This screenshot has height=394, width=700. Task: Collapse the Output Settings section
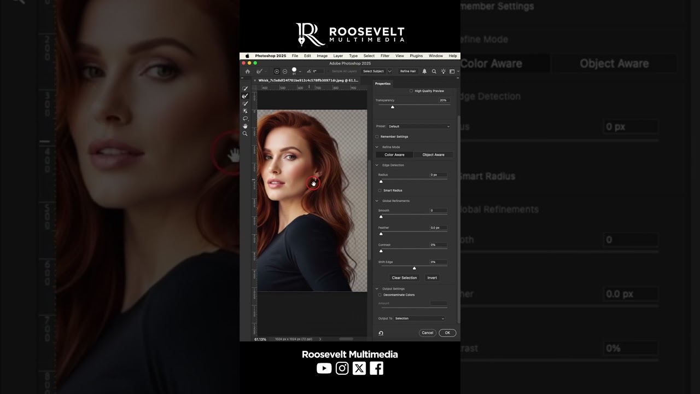point(377,289)
